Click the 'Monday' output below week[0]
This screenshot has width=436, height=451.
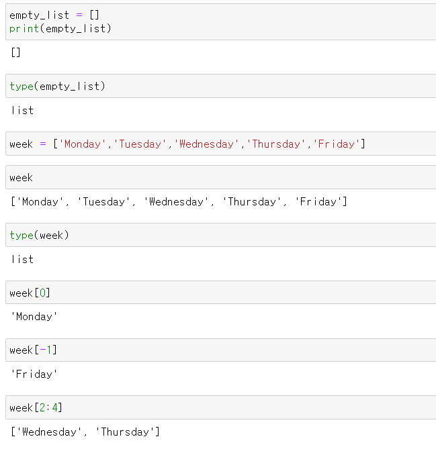point(34,317)
